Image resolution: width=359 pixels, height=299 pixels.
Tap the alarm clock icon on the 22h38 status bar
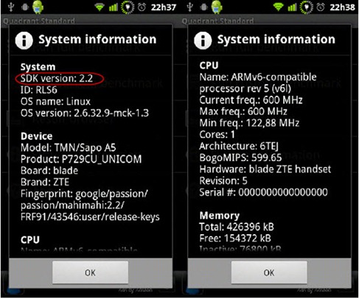click(321, 7)
